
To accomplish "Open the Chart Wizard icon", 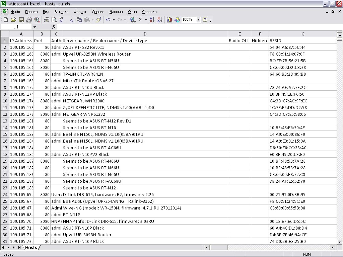I will coord(169,20).
